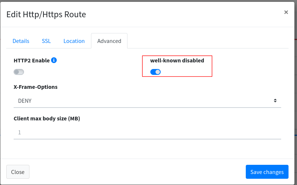
Task: Click the up-down arrow icon on X-Frame-Options
Action: pyautogui.click(x=275, y=101)
